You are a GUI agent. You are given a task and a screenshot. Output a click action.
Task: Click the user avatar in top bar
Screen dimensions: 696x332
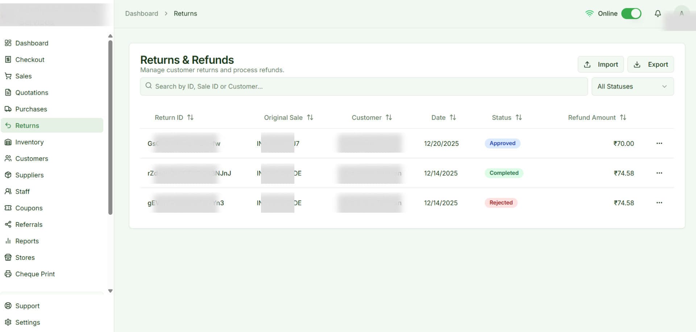681,13
